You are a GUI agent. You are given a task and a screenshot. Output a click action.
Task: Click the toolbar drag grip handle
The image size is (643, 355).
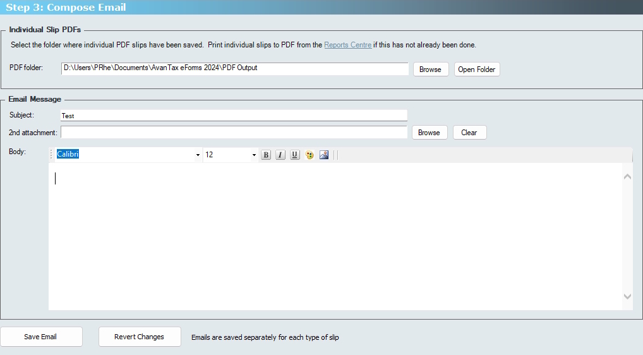pyautogui.click(x=52, y=155)
